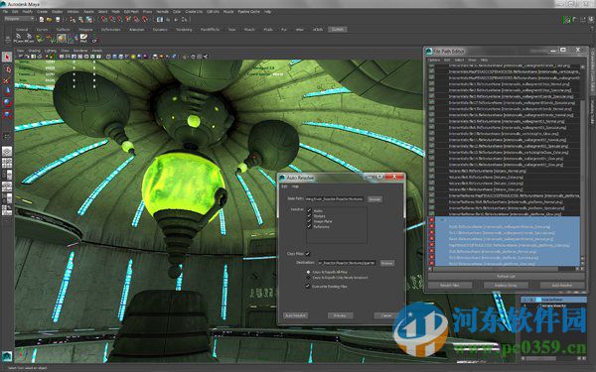Click Cancel in the Auto Resolver dialog
Image resolution: width=596 pixels, height=372 pixels.
coord(385,315)
